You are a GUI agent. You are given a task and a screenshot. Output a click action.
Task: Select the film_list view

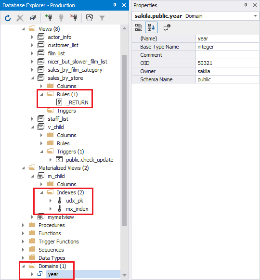coord(56,53)
